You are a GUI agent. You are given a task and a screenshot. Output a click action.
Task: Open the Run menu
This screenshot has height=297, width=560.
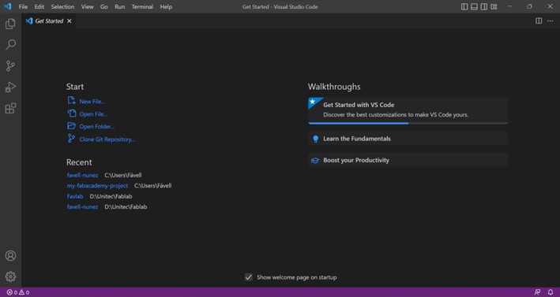click(119, 7)
